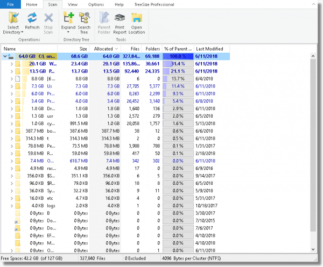Expand the 1.8 GB Dr... folder
This screenshot has height=267, width=323.
tap(12, 109)
